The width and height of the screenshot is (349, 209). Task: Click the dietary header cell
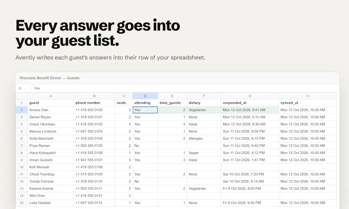[x=204, y=103]
